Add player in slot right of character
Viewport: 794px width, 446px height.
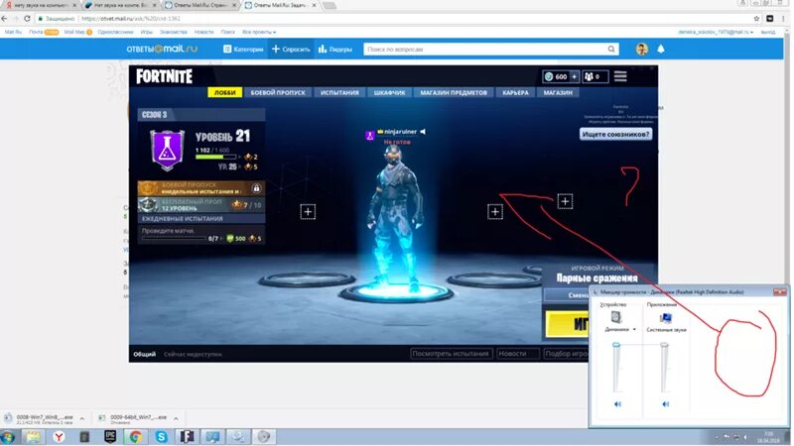tap(495, 211)
